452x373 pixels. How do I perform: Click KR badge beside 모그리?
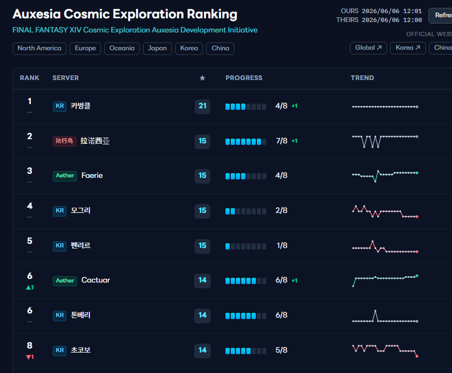coord(60,211)
